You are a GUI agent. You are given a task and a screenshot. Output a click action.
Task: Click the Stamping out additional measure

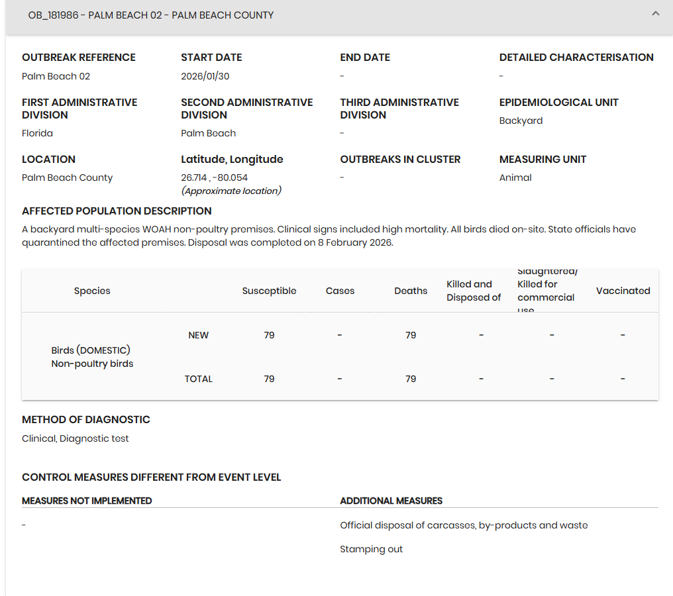371,549
